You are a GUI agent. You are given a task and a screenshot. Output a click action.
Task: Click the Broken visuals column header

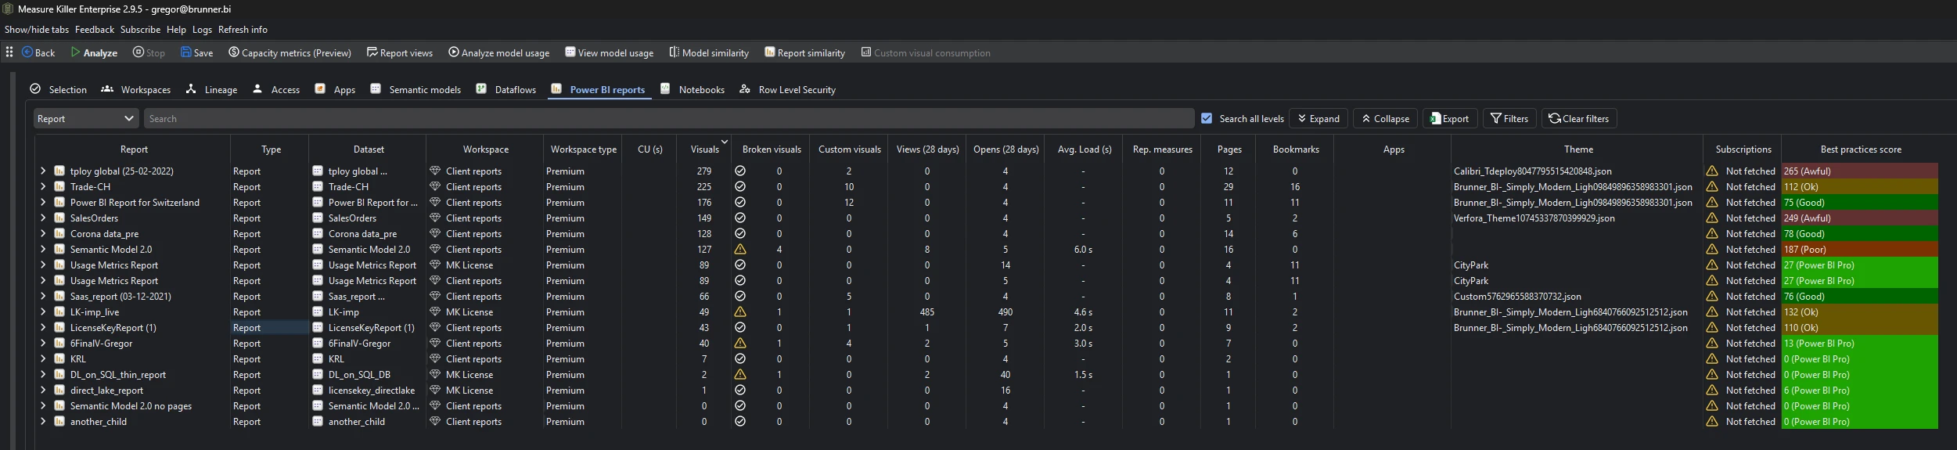(x=772, y=149)
